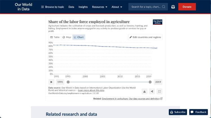
Task: Click the search for a topic field
Action: (148, 7)
